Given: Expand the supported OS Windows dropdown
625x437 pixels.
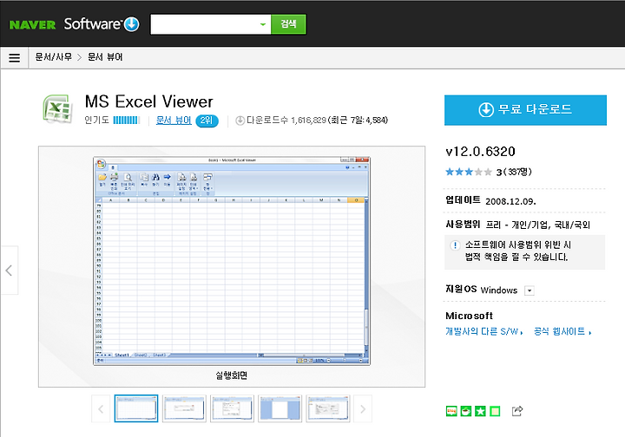Looking at the screenshot, I should tap(530, 290).
